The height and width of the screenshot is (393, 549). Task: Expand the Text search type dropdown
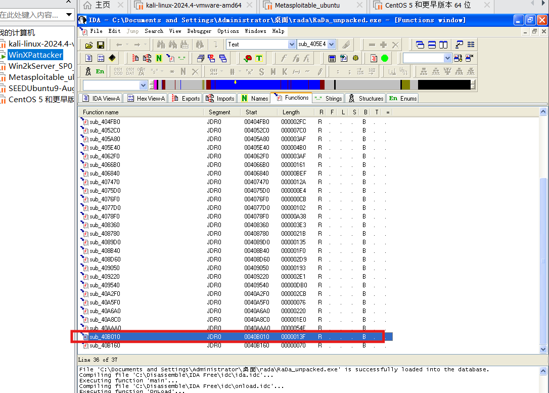(292, 45)
